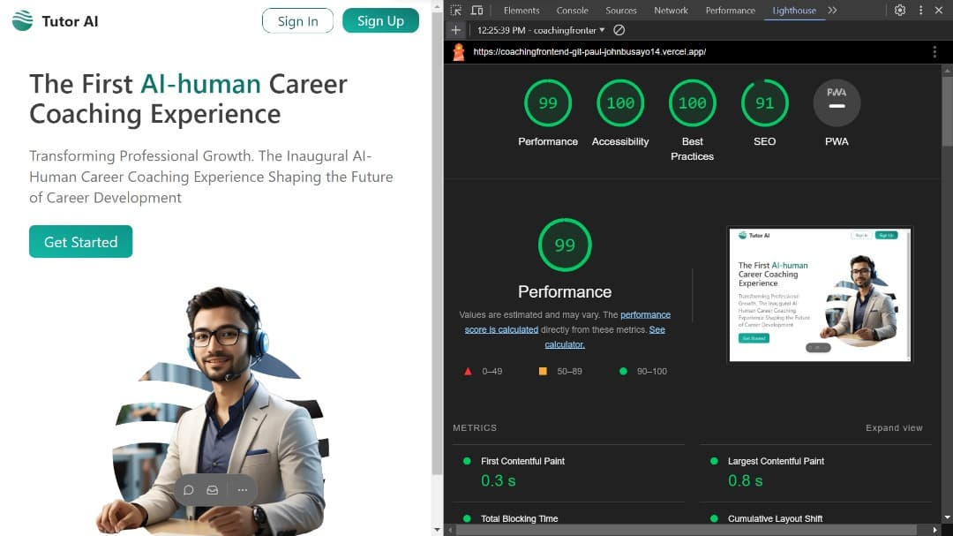Switch to the Console tab
The width and height of the screenshot is (953, 536).
(572, 11)
